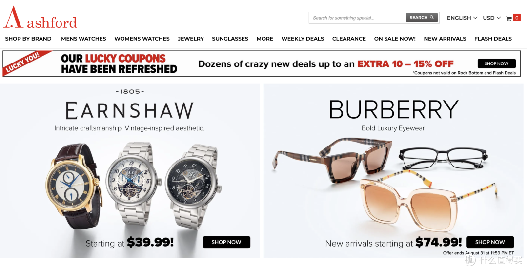Expand the ENGLISH language dropdown
The width and height of the screenshot is (527, 271).
pyautogui.click(x=462, y=18)
